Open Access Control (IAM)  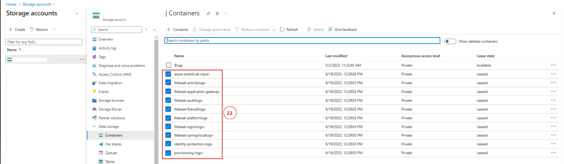pos(115,74)
